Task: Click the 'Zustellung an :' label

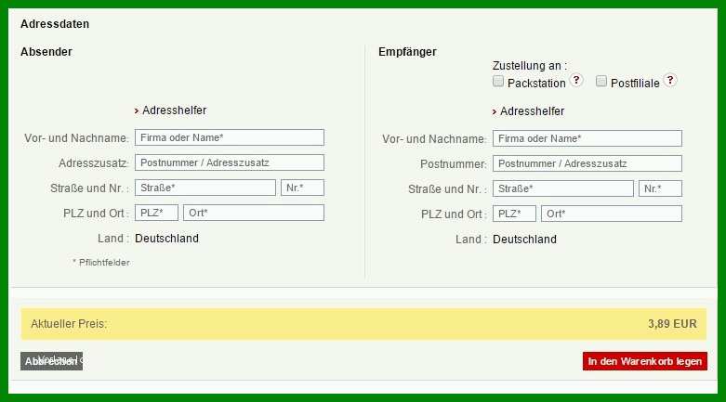Action: pyautogui.click(x=530, y=66)
